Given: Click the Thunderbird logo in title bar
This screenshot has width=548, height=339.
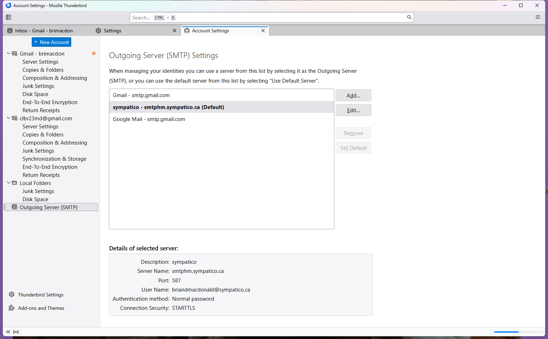Looking at the screenshot, I should coord(8,5).
